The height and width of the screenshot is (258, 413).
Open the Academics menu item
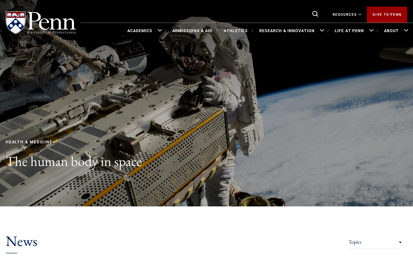click(140, 31)
